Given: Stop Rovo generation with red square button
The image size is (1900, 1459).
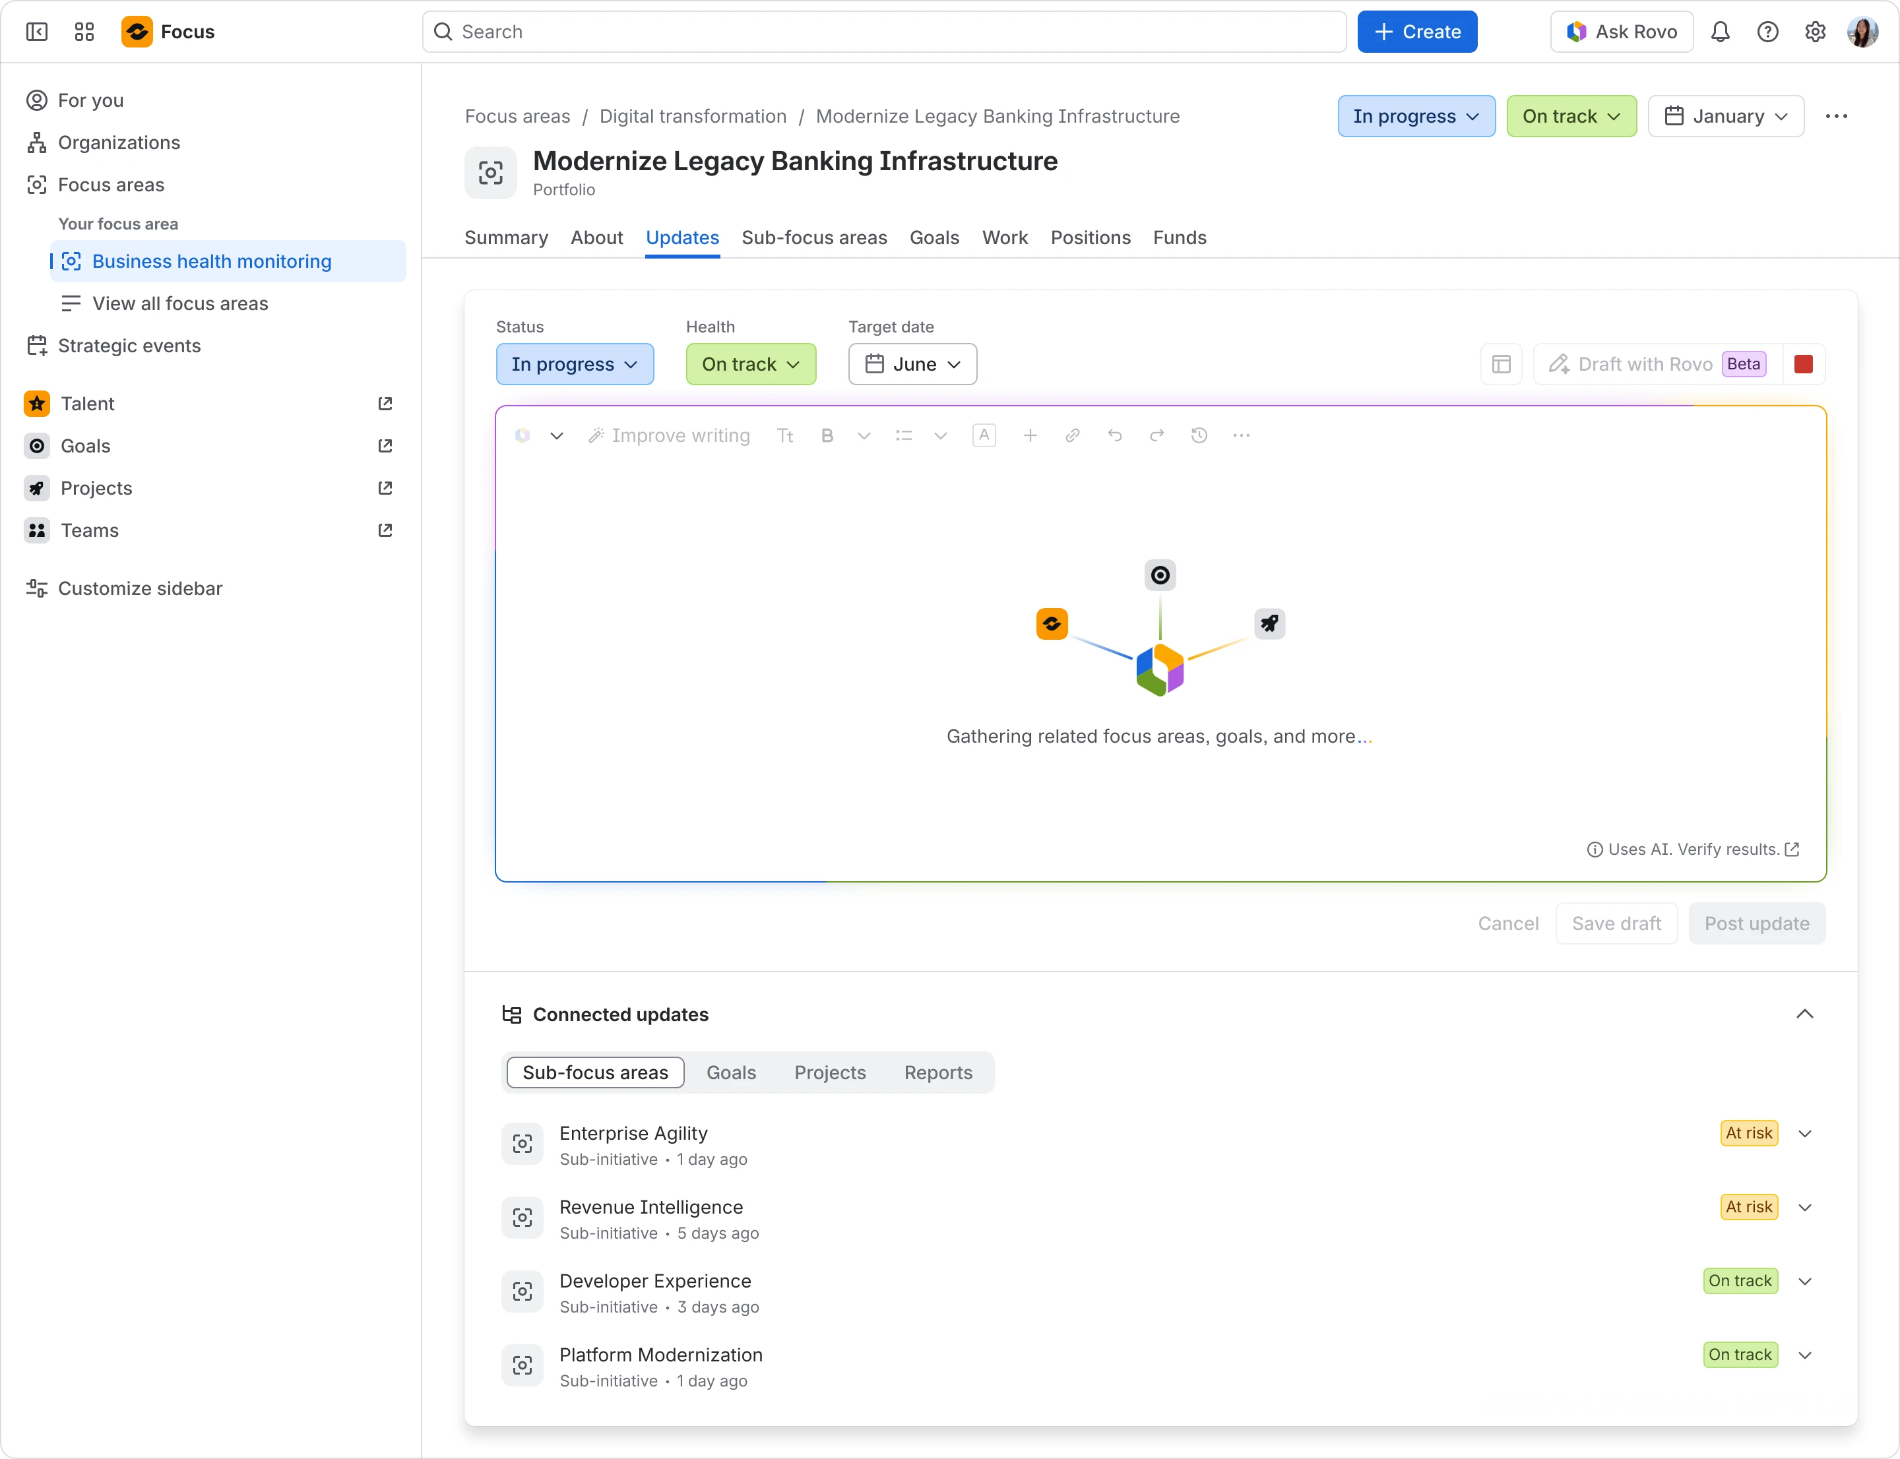Looking at the screenshot, I should coord(1804,365).
